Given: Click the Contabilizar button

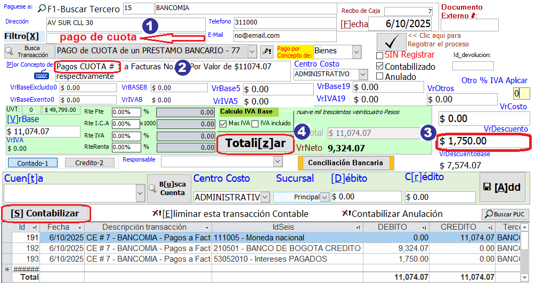Looking at the screenshot, I should tap(45, 213).
